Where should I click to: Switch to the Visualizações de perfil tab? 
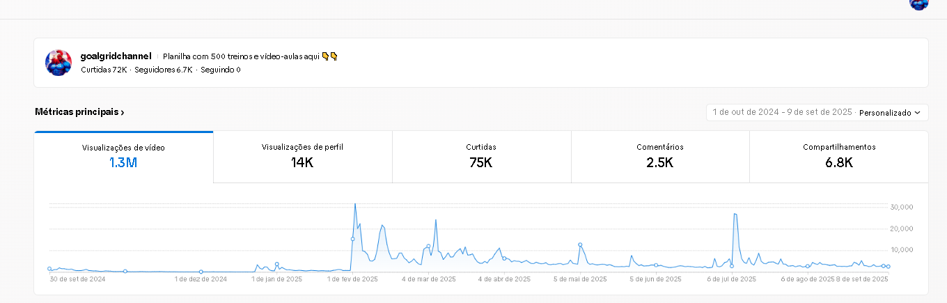click(302, 157)
